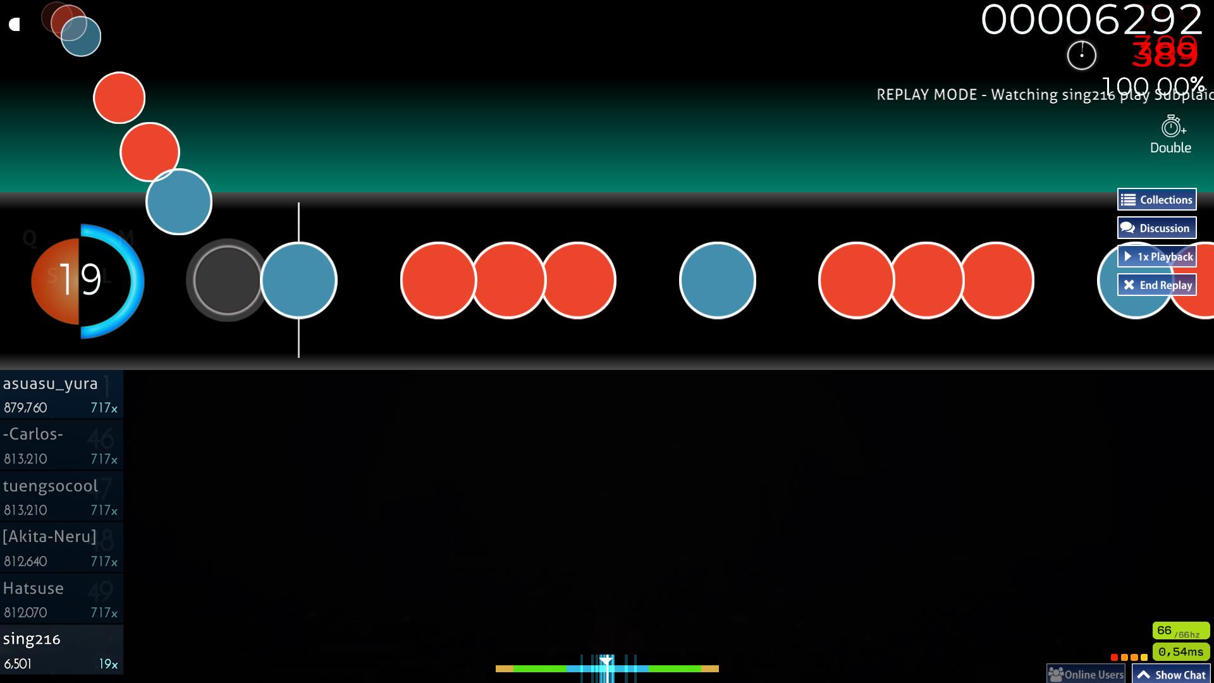
Task: Expand the Discussion panel
Action: [1156, 228]
